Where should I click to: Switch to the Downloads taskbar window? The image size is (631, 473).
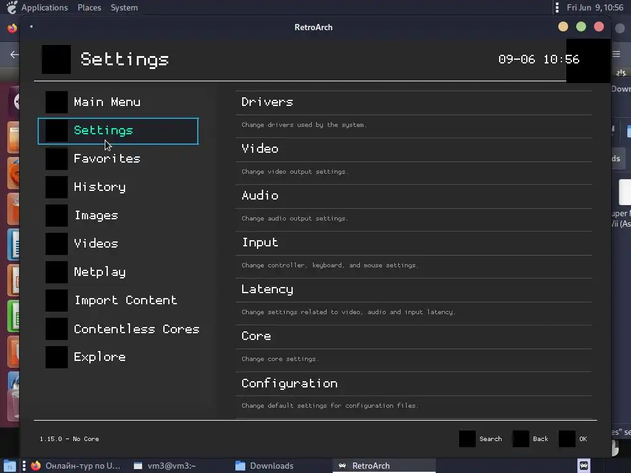[265, 466]
